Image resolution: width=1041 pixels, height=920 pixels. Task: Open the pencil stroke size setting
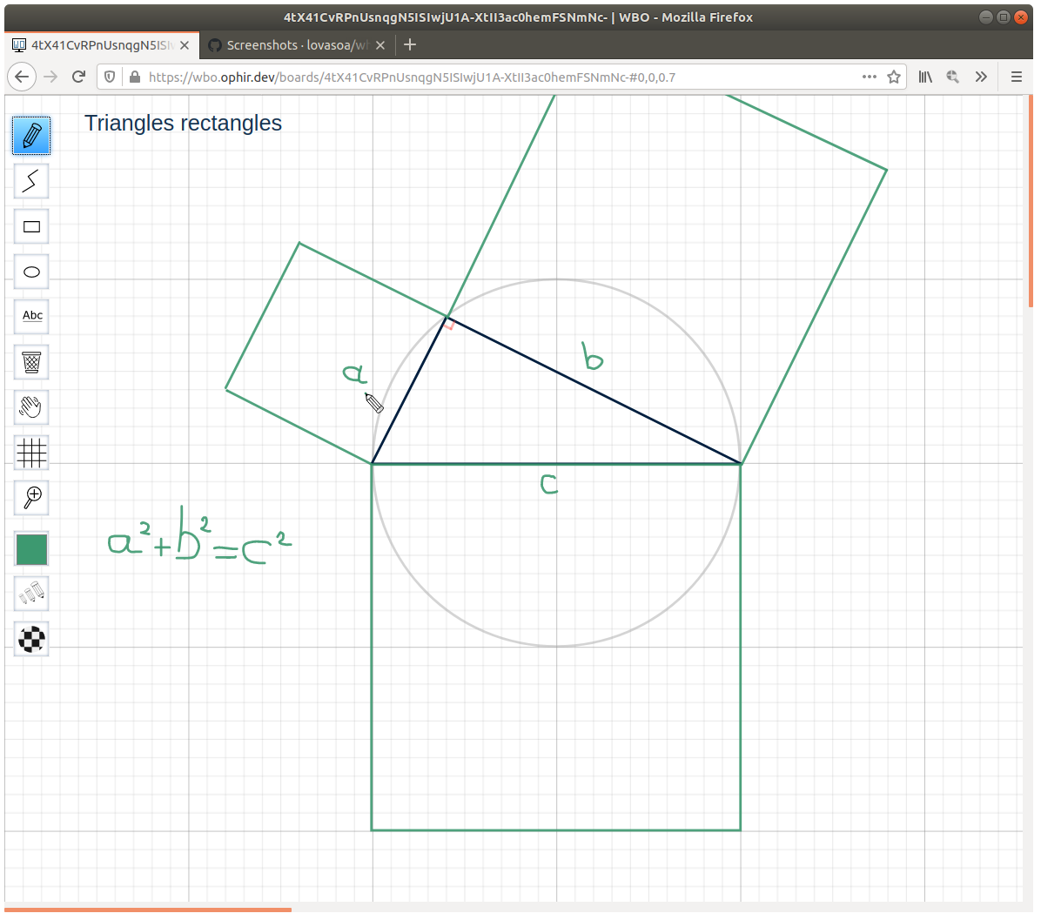[x=31, y=594]
